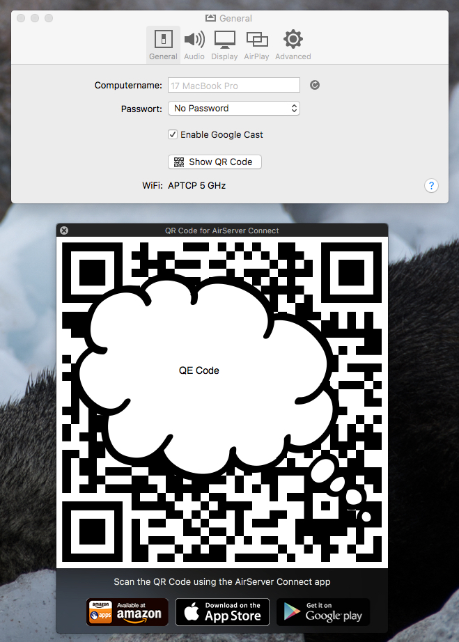Open the Advanced gear tab

(x=293, y=45)
